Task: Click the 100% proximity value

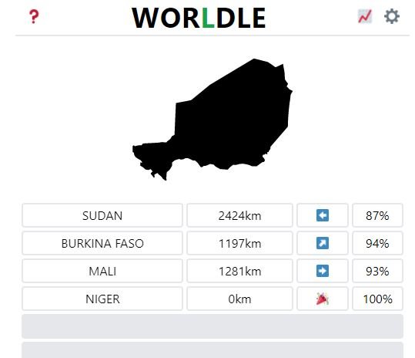Action: click(x=377, y=299)
